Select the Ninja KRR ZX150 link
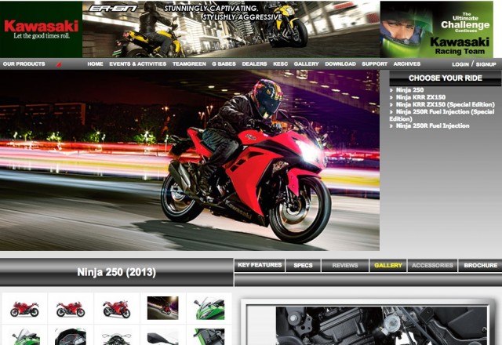Screen dimensions: 502x345 click(x=420, y=97)
